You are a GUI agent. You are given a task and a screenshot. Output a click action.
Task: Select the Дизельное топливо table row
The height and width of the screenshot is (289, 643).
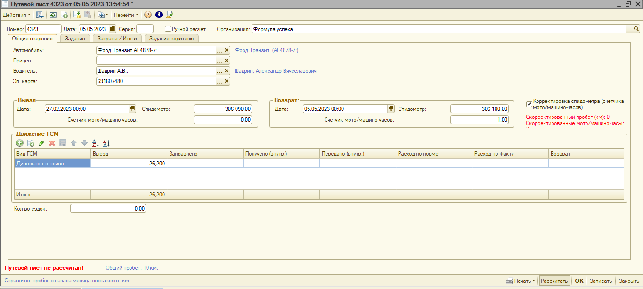click(52, 164)
